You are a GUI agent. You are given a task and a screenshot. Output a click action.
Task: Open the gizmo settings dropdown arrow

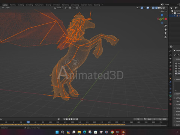tap(144, 8)
